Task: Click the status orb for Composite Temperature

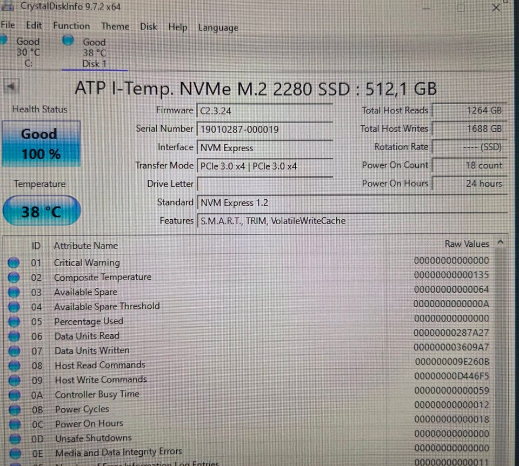Action: tap(14, 278)
